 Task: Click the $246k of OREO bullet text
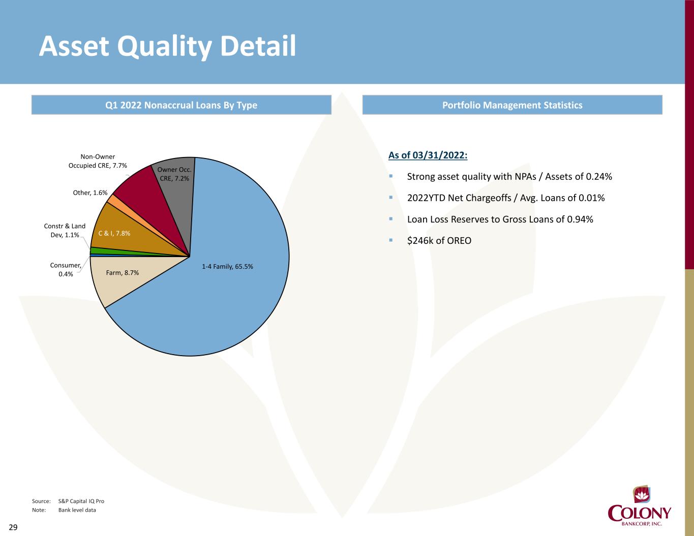[x=439, y=241]
